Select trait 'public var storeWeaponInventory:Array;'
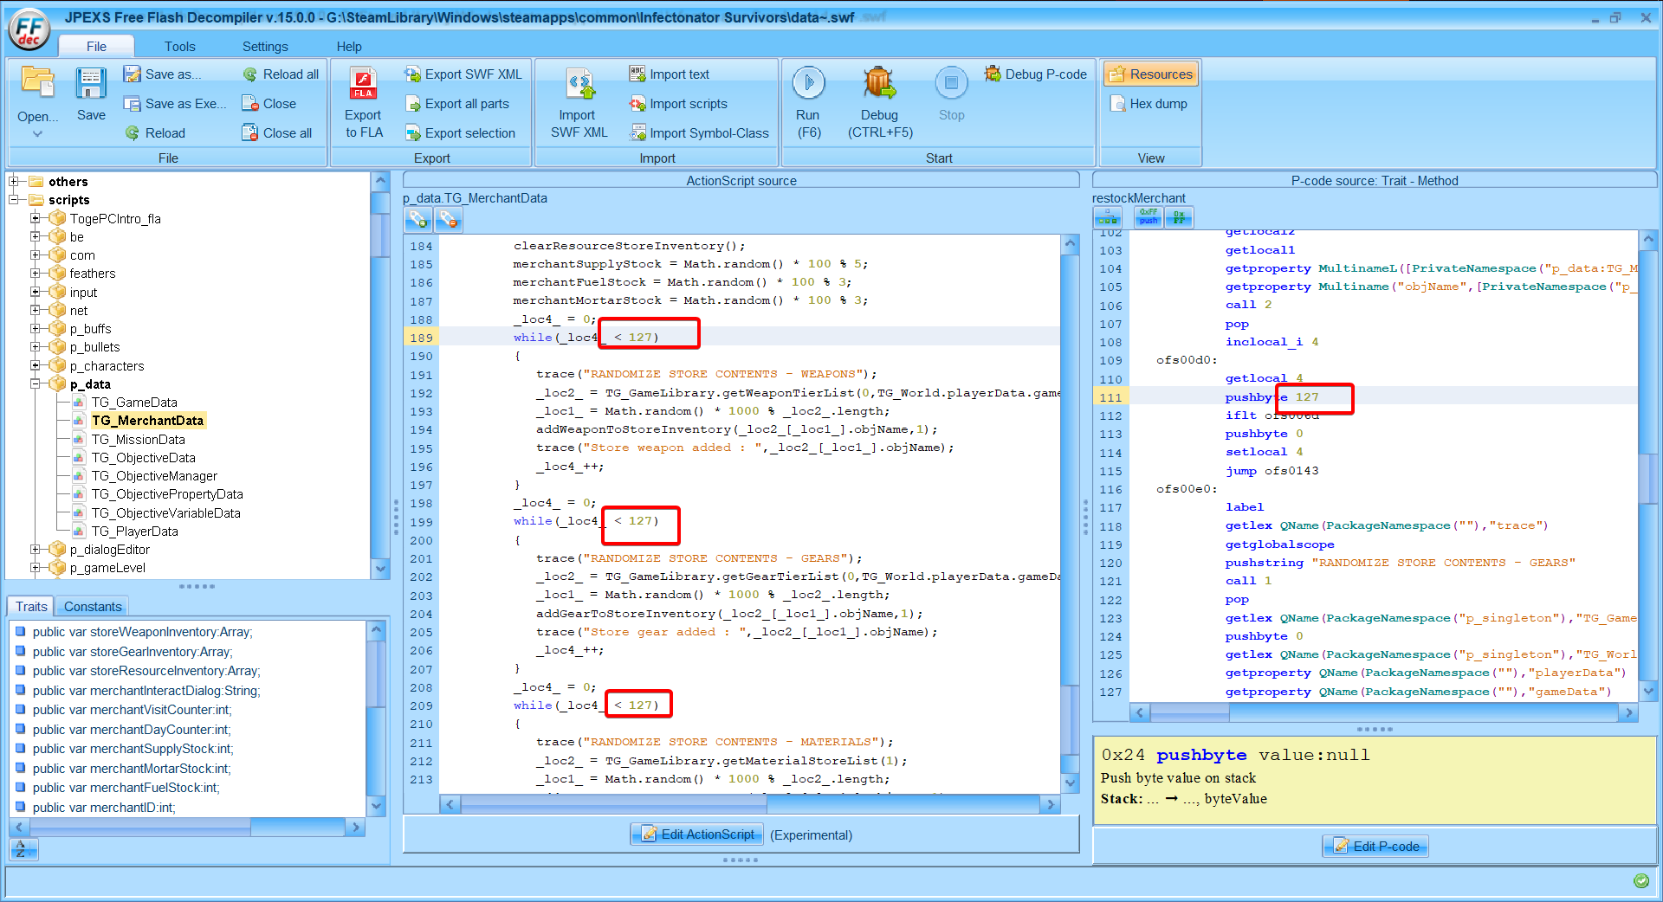1663x902 pixels. tap(143, 632)
